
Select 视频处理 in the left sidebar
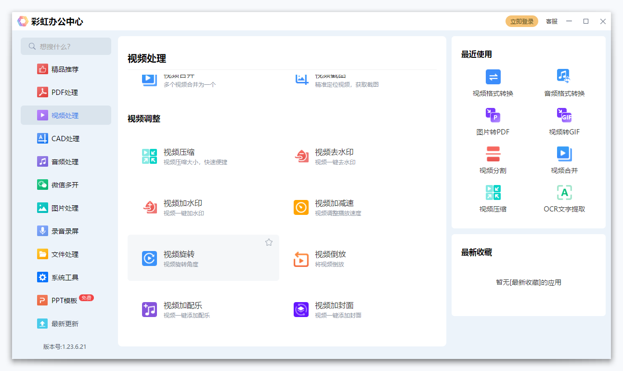66,115
